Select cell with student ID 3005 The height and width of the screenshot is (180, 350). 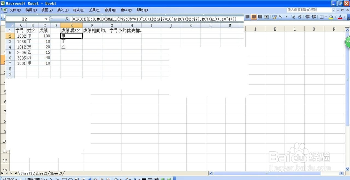(x=21, y=58)
